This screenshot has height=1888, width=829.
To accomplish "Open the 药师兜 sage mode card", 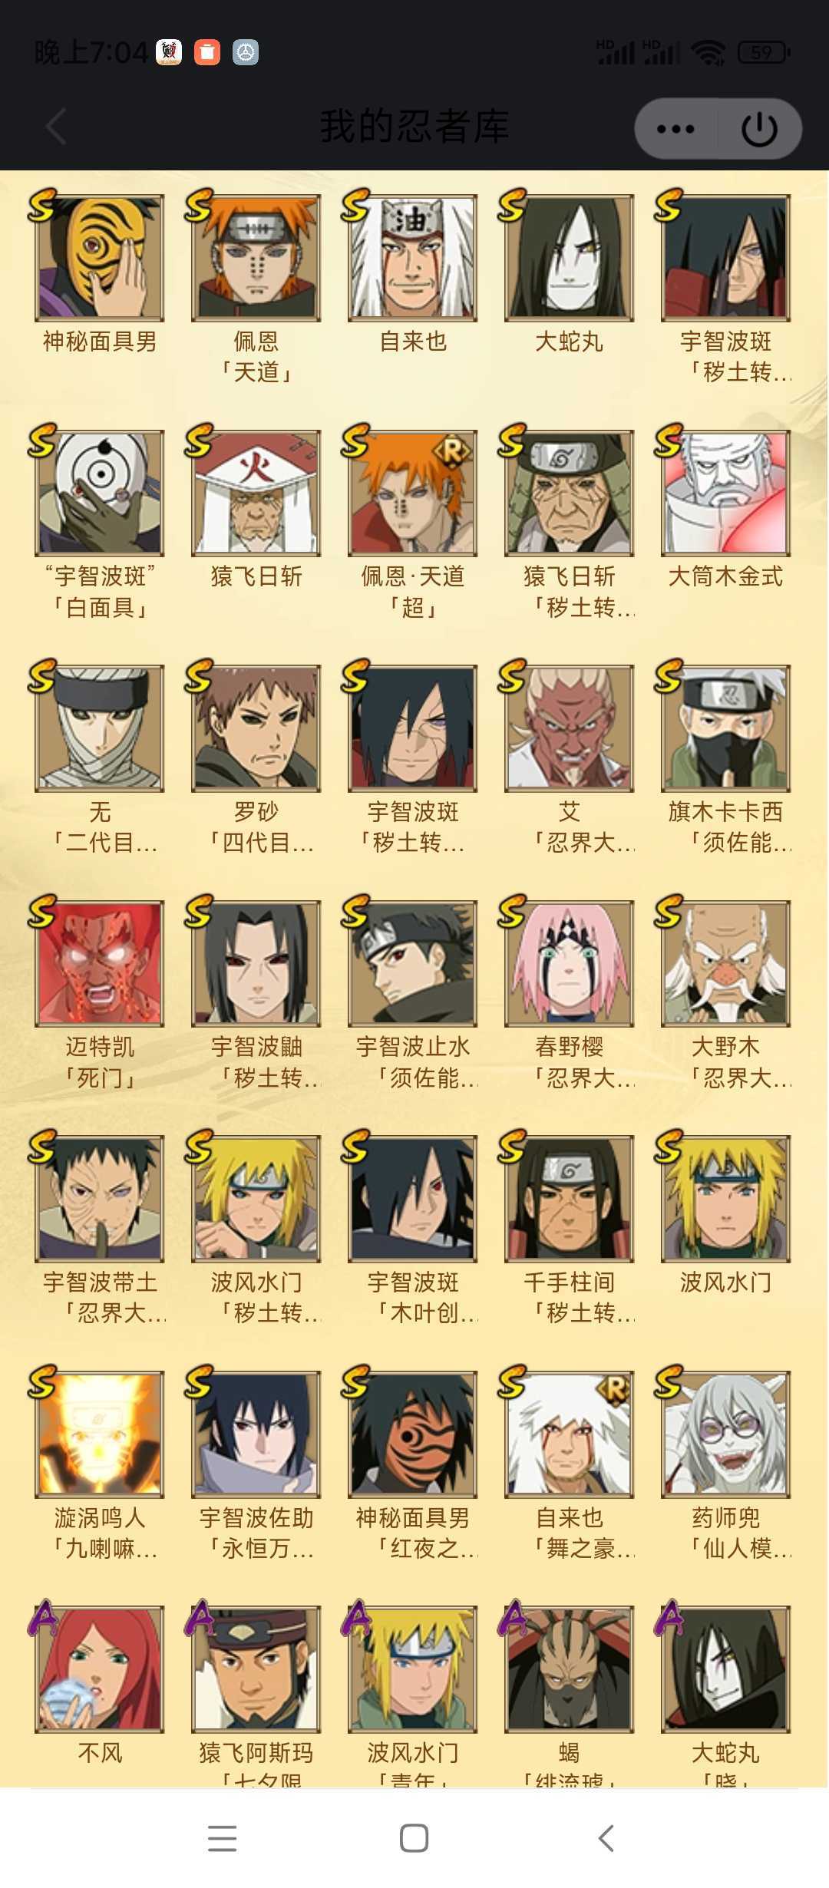I will pyautogui.click(x=725, y=1434).
